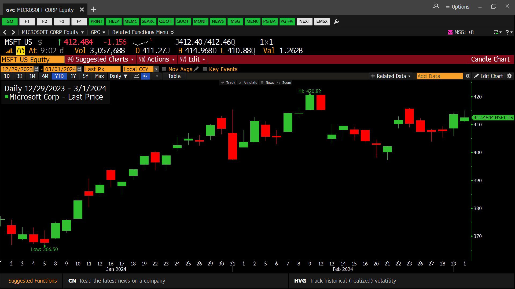
Task: Activate the Track crosshair tool
Action: coord(228,82)
